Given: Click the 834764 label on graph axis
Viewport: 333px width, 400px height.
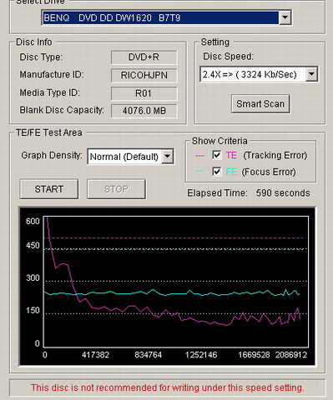Looking at the screenshot, I should 149,355.
